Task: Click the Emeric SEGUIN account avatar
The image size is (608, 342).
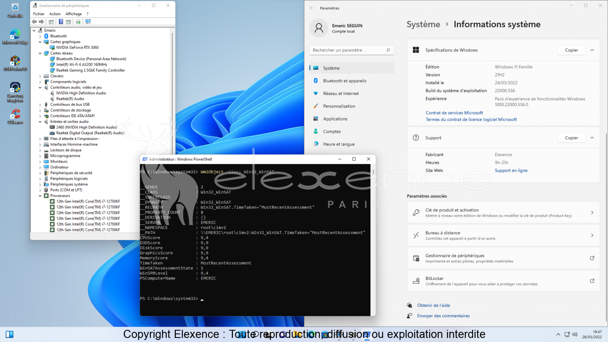Action: 319,28
